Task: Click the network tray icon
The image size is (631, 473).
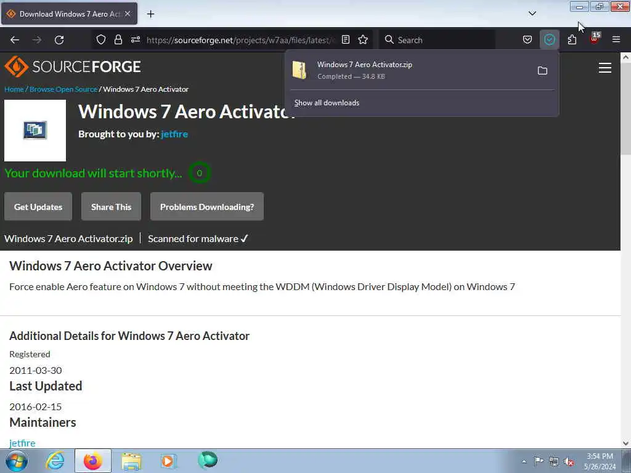Action: [554, 462]
